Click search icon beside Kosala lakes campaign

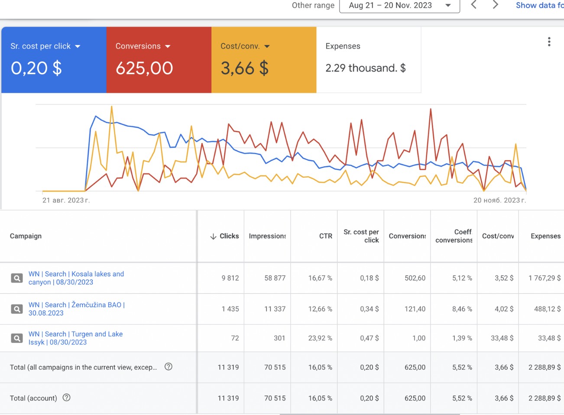tap(17, 278)
